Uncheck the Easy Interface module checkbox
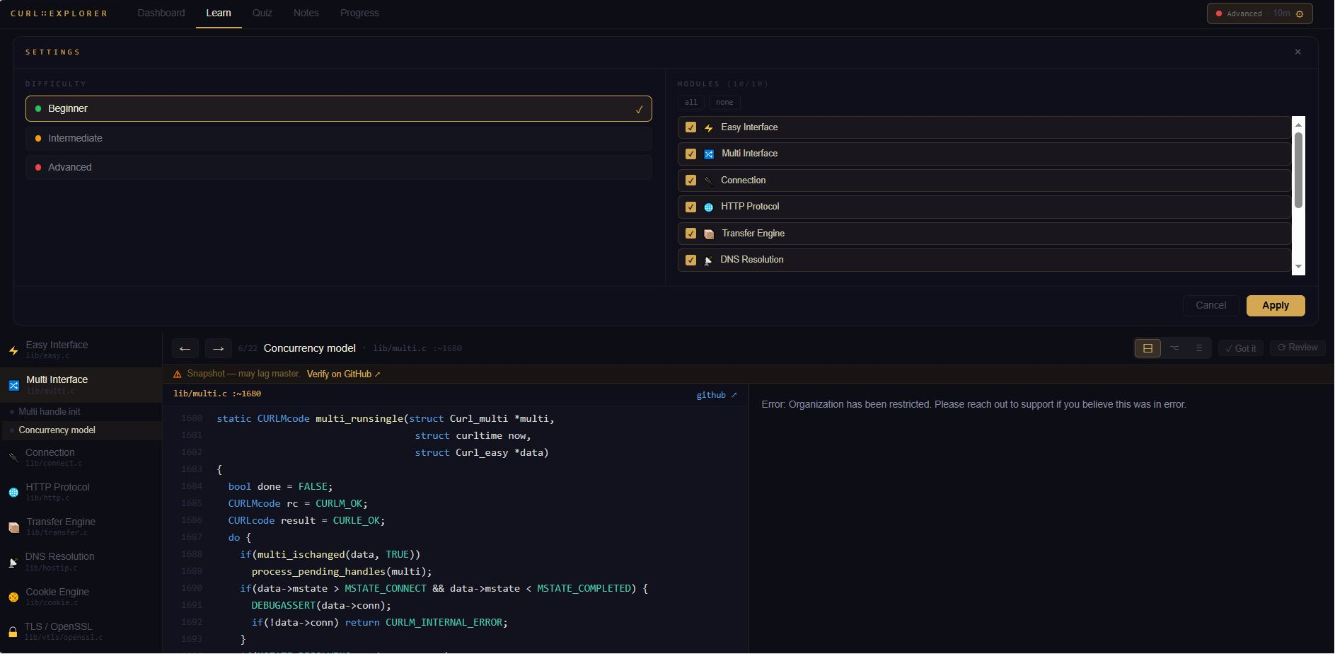1335x654 pixels. (690, 127)
